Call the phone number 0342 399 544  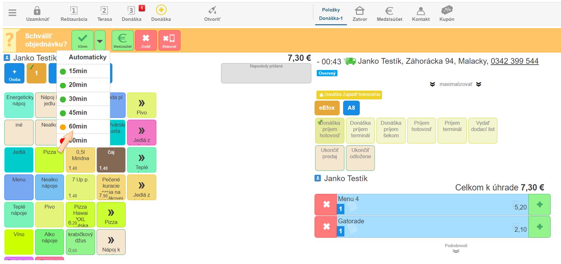point(514,61)
